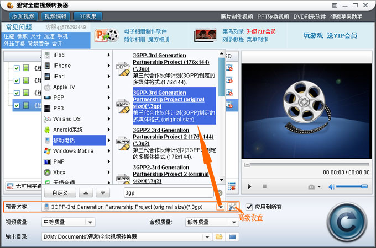
Task: Open the PPT转换视频 link
Action: (x=273, y=17)
